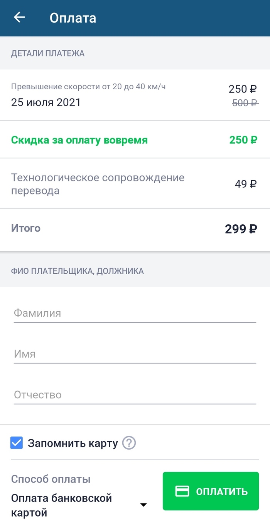Select the "Отчество" text field
270x527 pixels.
pyautogui.click(x=135, y=395)
